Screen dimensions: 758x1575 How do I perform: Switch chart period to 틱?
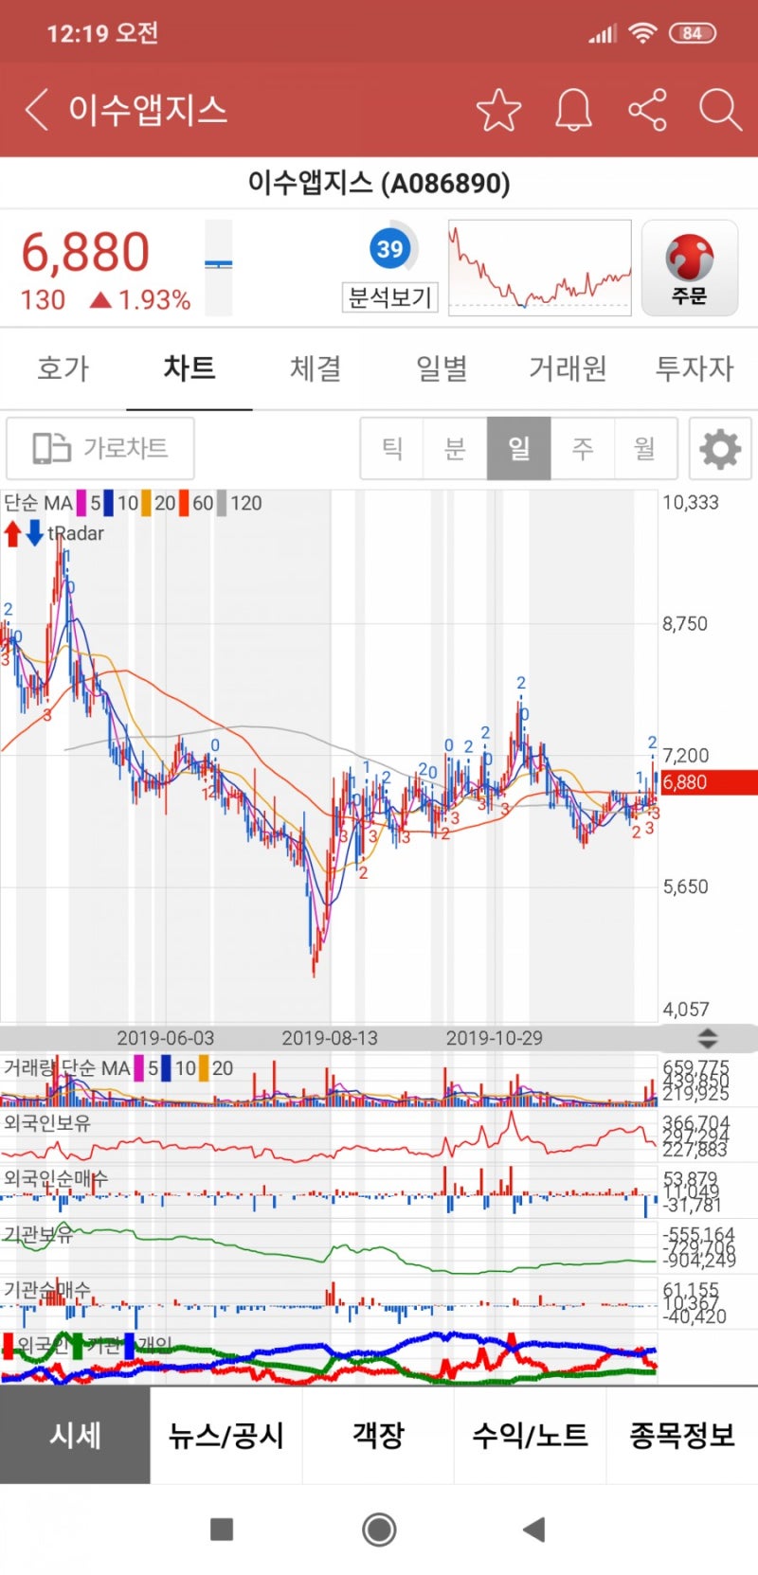coord(392,448)
